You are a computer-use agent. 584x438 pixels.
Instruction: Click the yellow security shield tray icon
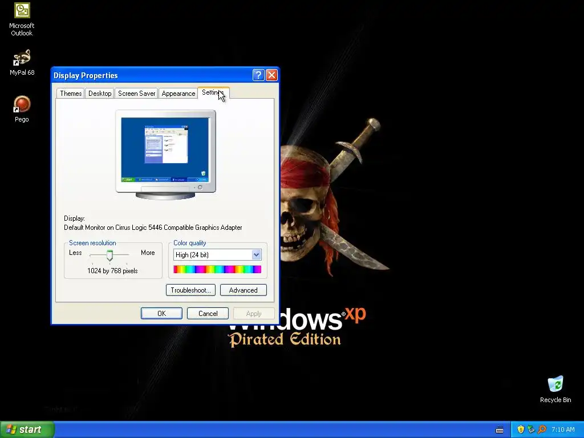click(x=521, y=429)
